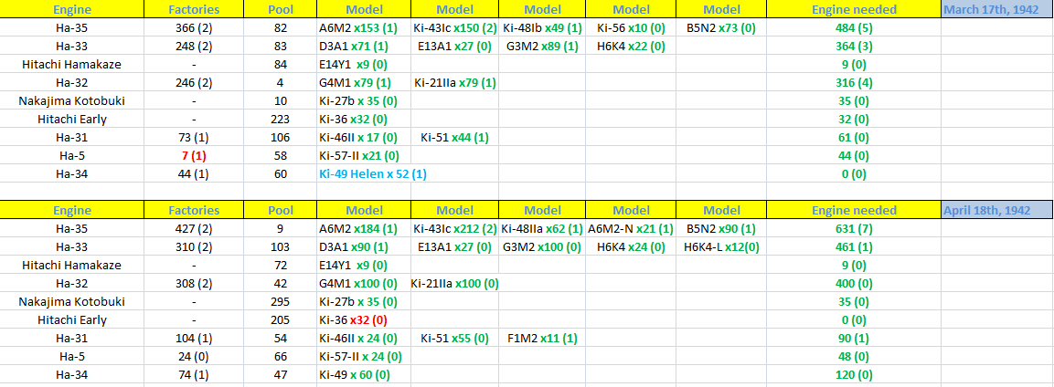The width and height of the screenshot is (1054, 387).
Task: Select 'Ki-21IIa x79 (1)' cell
Action: tap(454, 82)
